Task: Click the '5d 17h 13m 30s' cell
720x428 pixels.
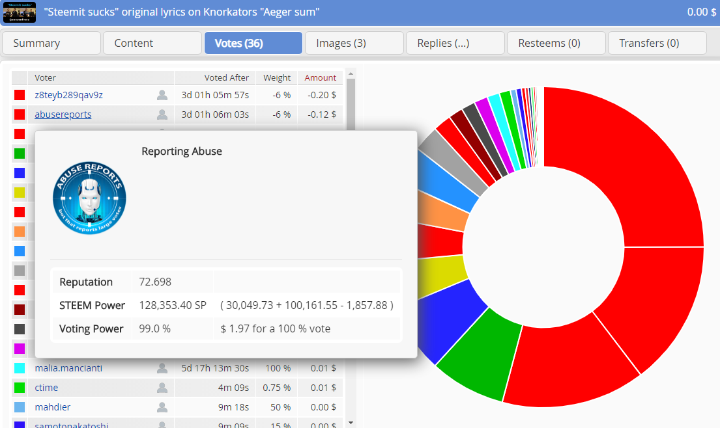Action: tap(215, 368)
